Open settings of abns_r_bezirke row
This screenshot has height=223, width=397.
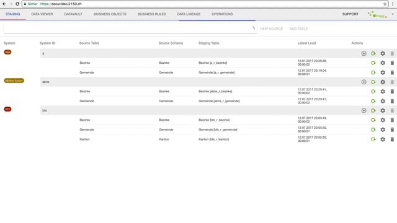click(x=383, y=92)
